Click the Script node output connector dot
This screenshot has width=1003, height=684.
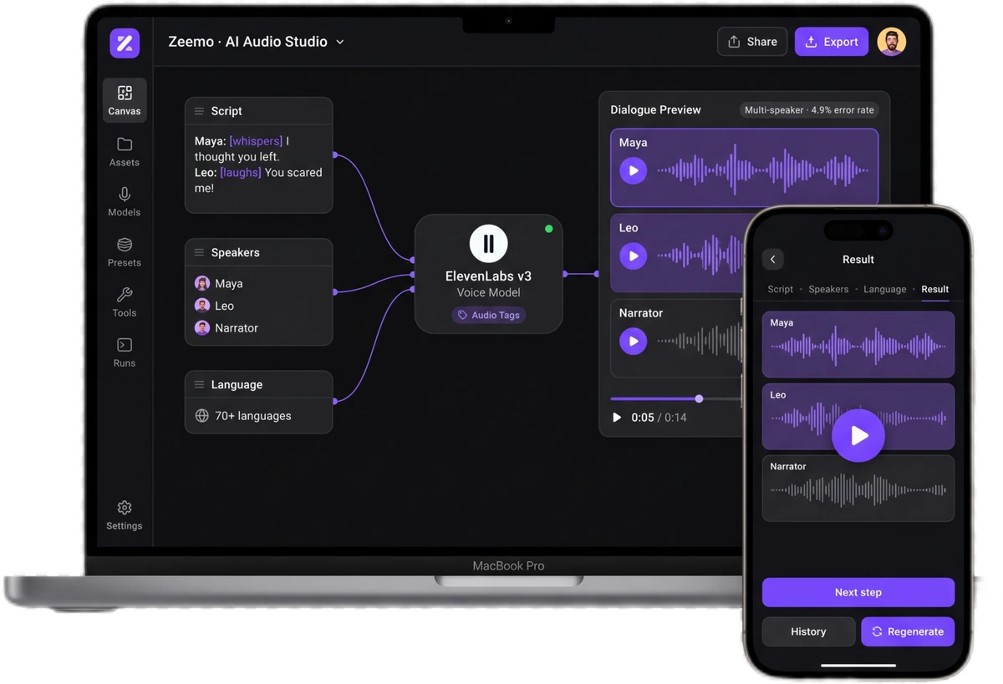[335, 155]
